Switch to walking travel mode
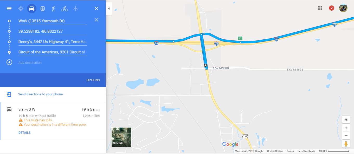Screen dimensions: 354x154 pyautogui.click(x=54, y=9)
